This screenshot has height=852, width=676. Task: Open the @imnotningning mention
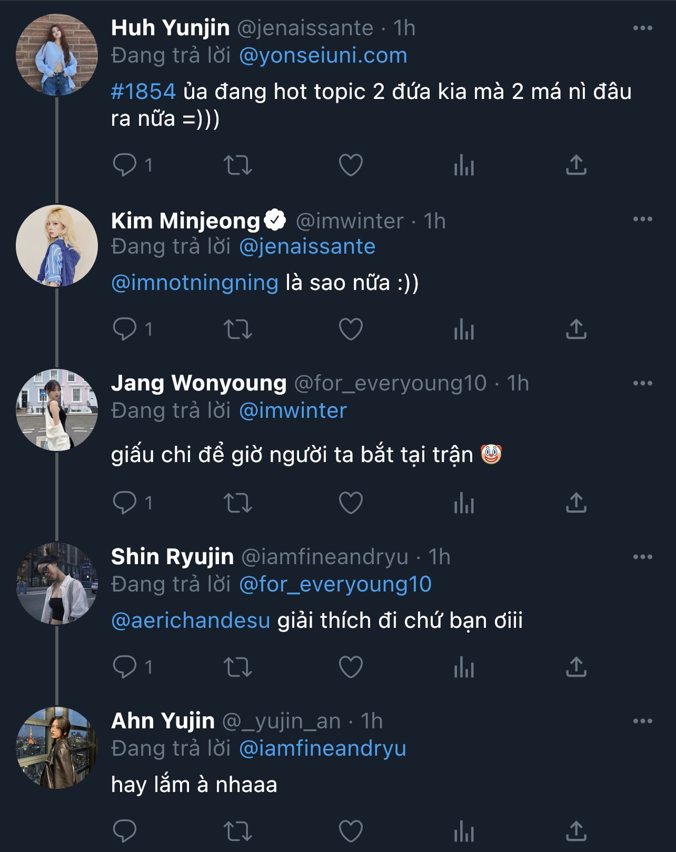[x=195, y=283]
